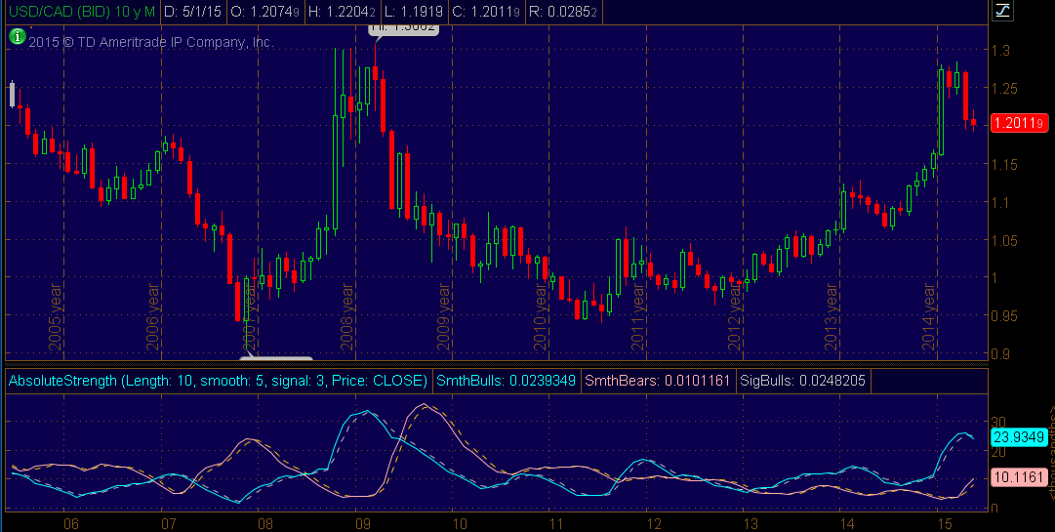The height and width of the screenshot is (532, 1055).
Task: Click the 2008 year vertical marker label
Action: point(347,317)
